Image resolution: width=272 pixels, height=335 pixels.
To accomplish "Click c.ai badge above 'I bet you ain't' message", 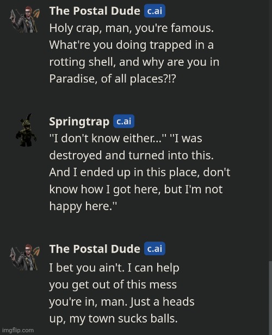I will pyautogui.click(x=154, y=249).
